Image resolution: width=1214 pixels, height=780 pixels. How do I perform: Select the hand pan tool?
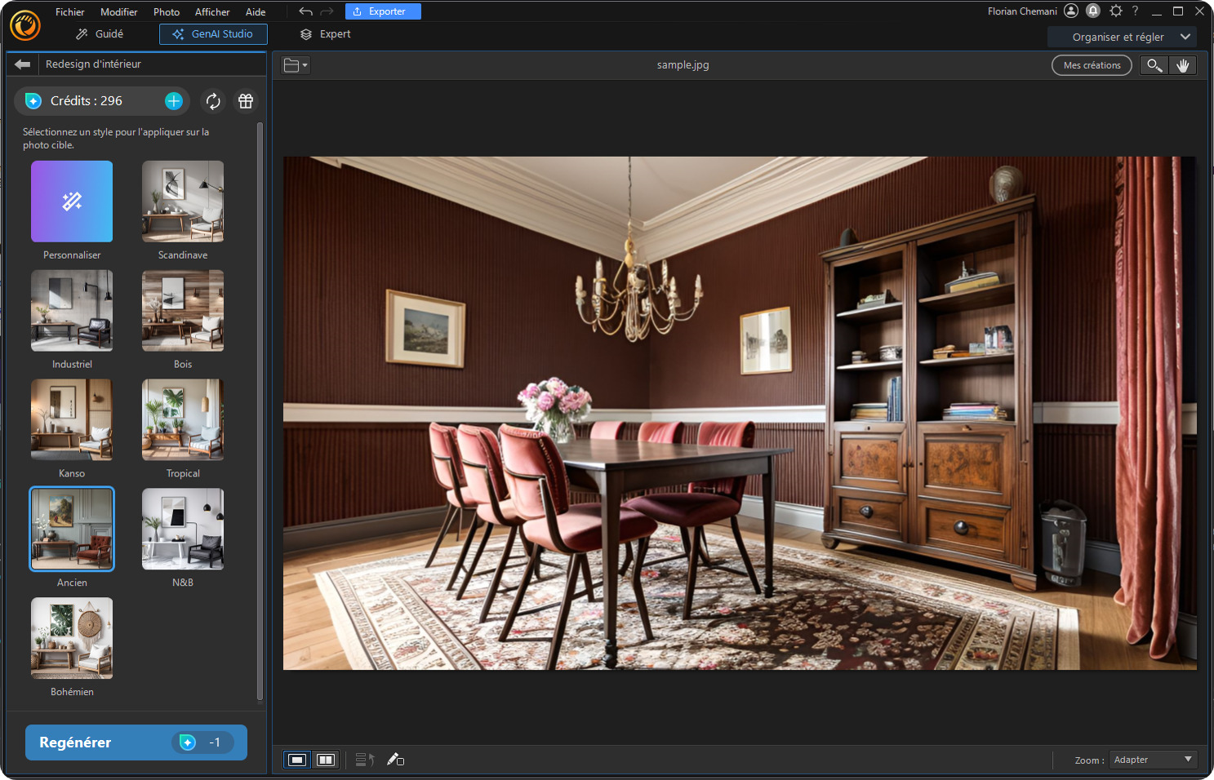coord(1184,65)
